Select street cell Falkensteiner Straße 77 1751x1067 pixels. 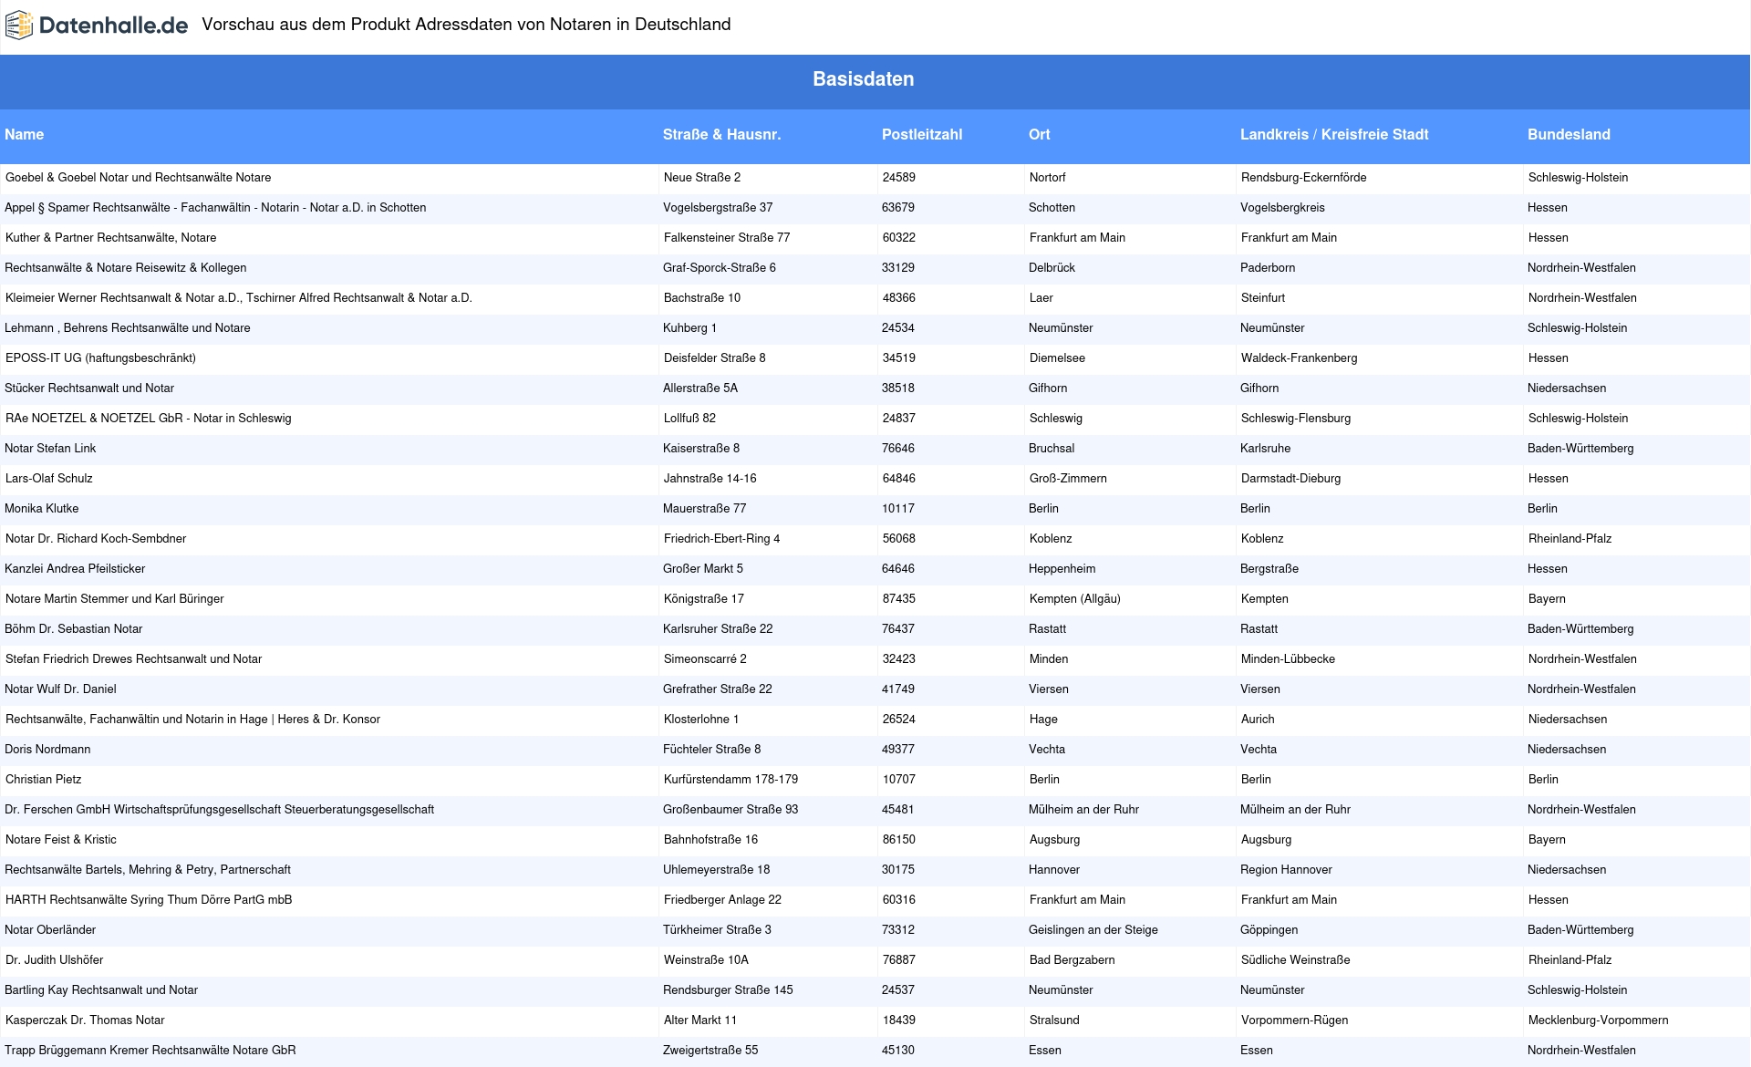[727, 238]
